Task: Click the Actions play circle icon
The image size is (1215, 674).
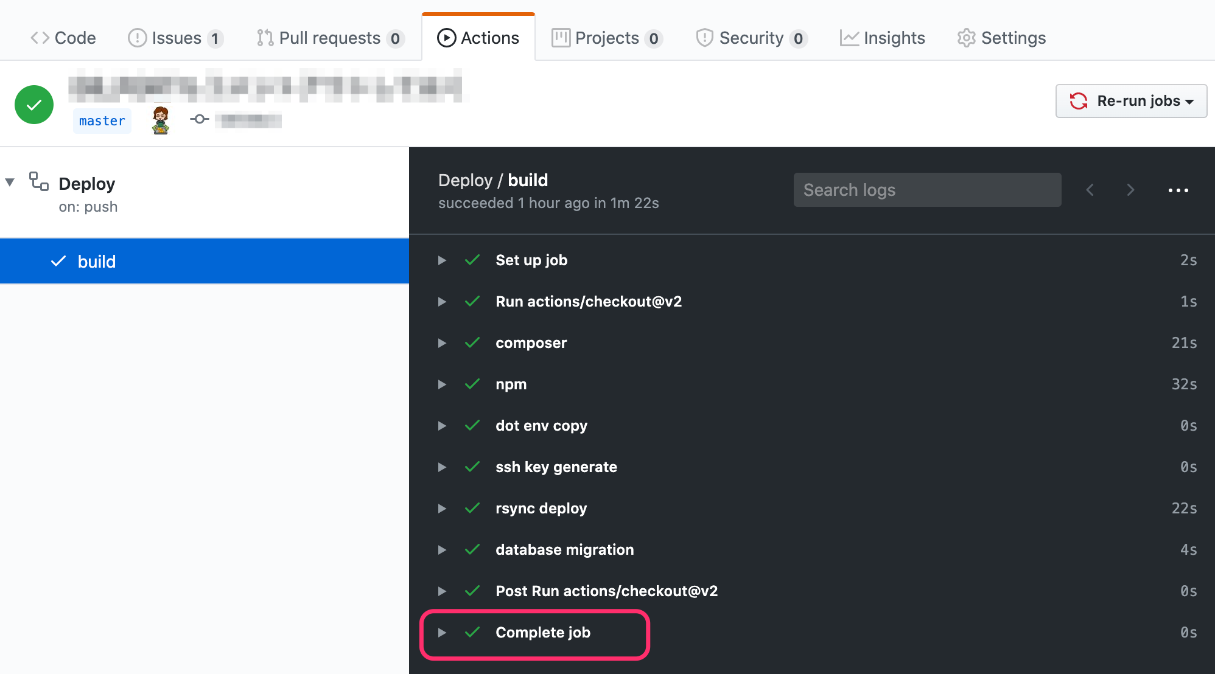Action: tap(446, 38)
